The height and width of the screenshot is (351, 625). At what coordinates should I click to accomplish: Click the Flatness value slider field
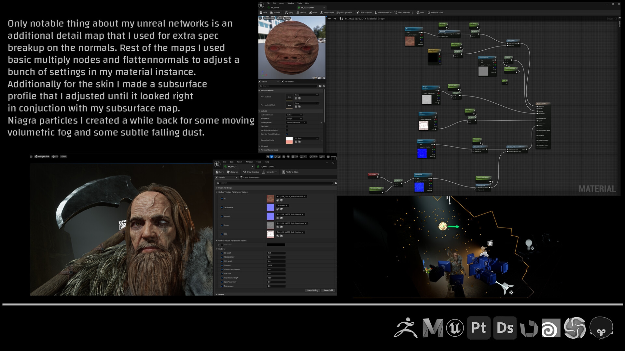(276, 266)
